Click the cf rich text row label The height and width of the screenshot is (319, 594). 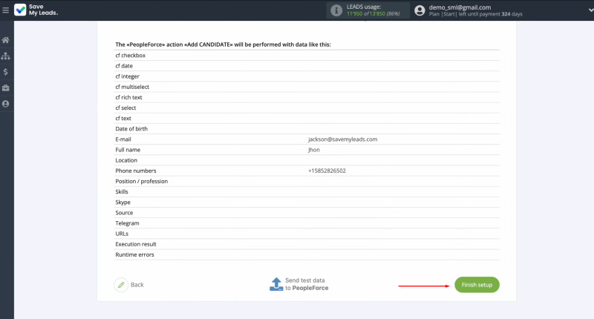(x=128, y=97)
